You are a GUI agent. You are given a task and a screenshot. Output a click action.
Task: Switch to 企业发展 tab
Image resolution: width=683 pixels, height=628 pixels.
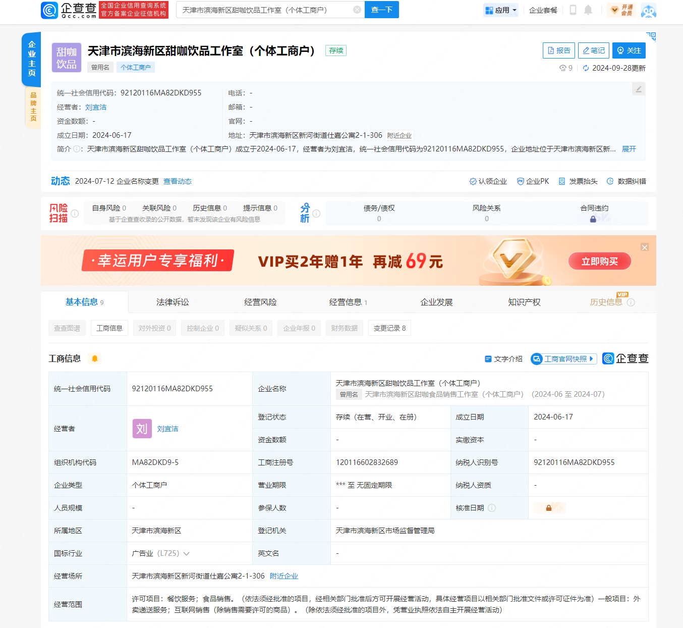point(437,302)
